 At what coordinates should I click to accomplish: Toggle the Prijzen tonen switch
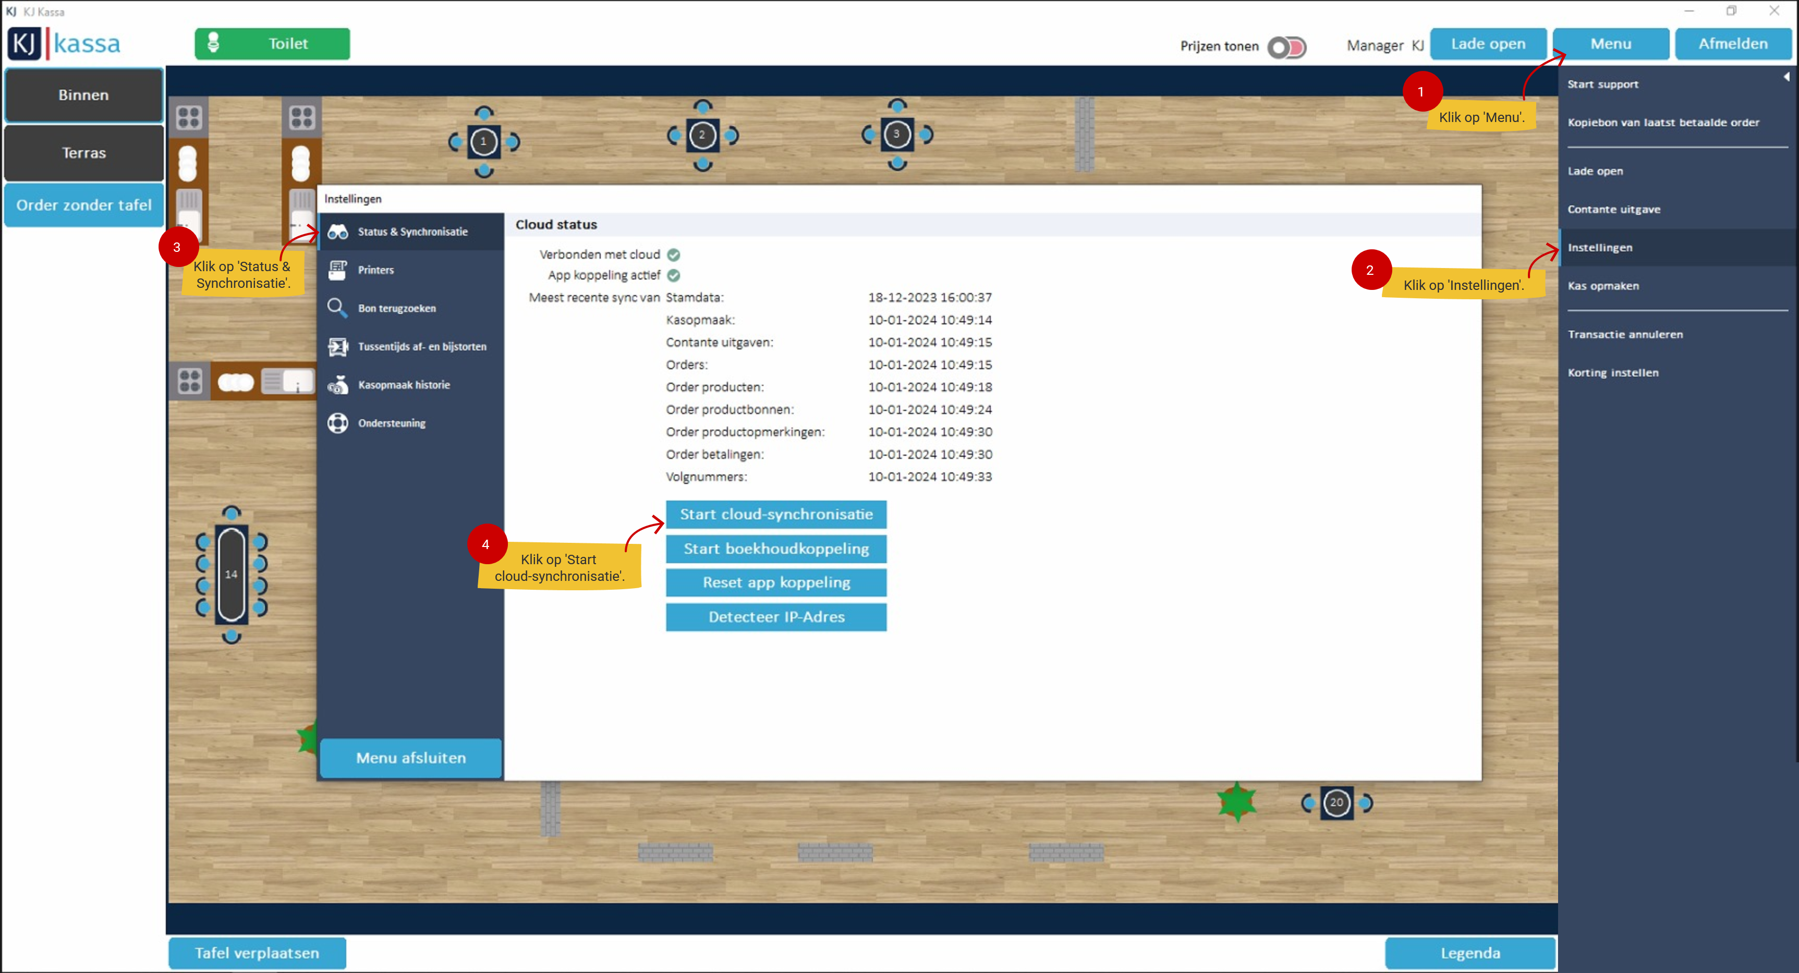pos(1286,47)
